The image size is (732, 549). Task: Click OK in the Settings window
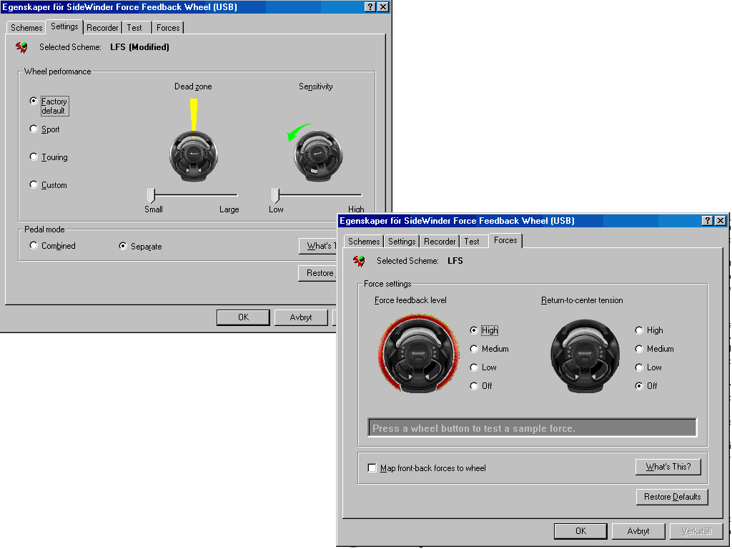tap(243, 317)
